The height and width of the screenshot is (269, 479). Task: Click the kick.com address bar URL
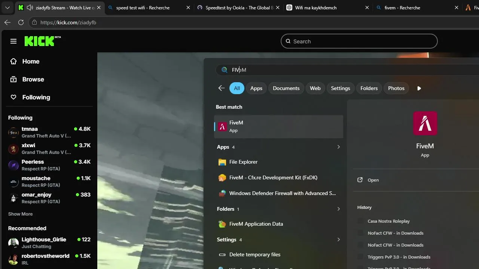[68, 22]
